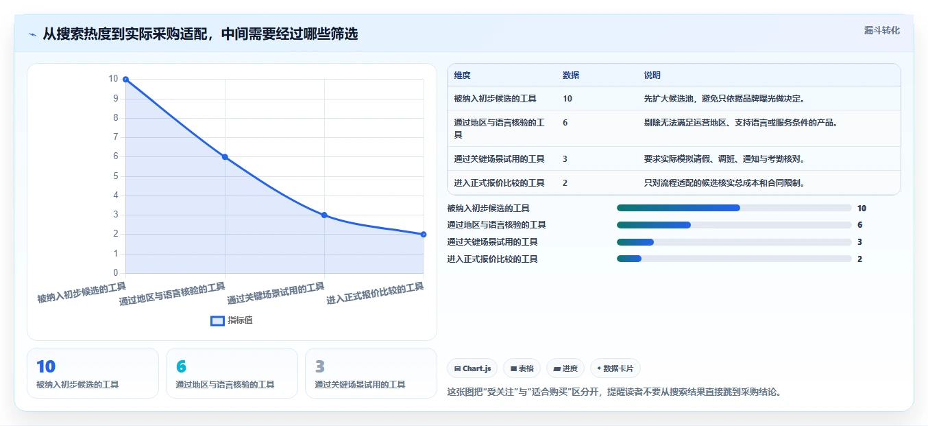This screenshot has width=928, height=426.
Task: Click the description 剔除无法满足运营地区 in table
Action: pyautogui.click(x=742, y=123)
